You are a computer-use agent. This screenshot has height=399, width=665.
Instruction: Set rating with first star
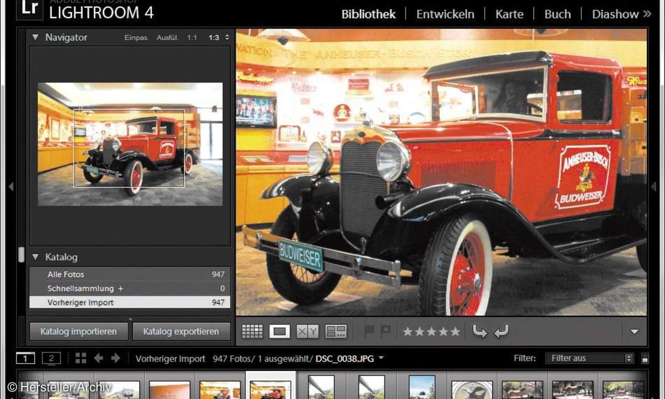408,331
